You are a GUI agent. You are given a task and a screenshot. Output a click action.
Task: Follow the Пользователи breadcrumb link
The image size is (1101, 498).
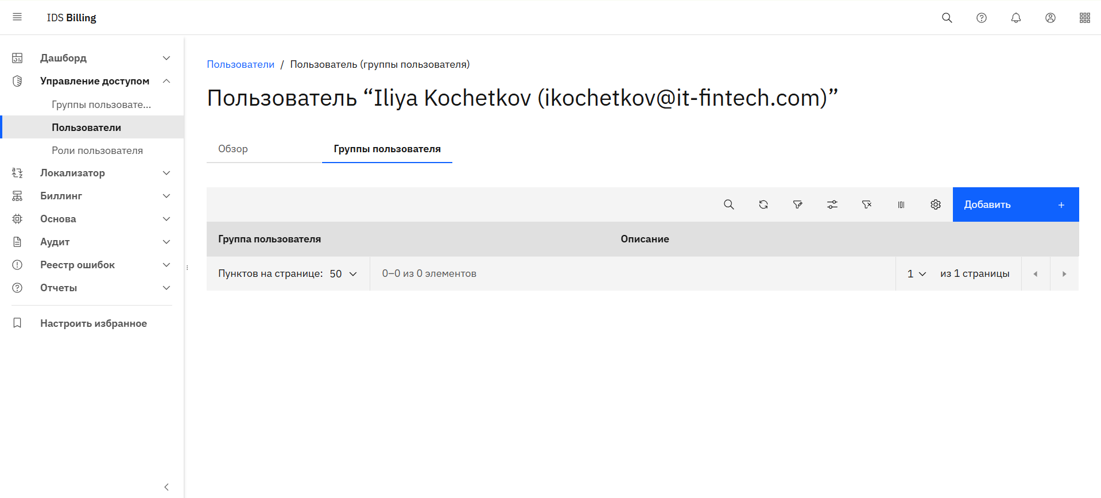[x=241, y=64]
